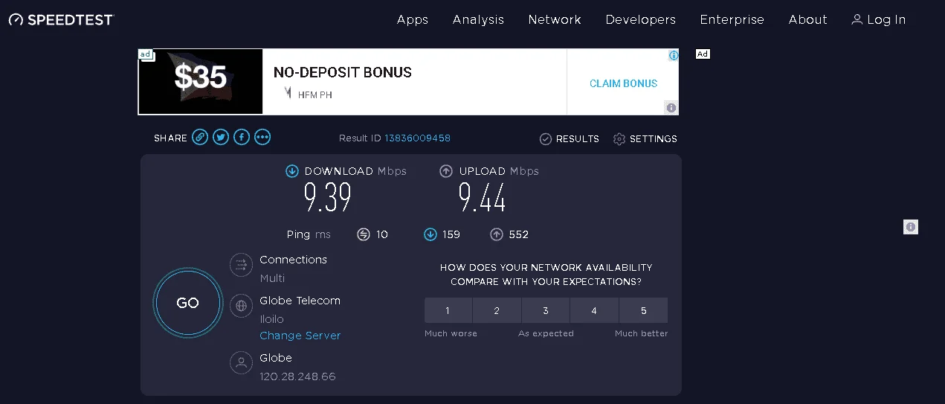
Task: Click CLAIM BONUS in the ad
Action: [623, 83]
